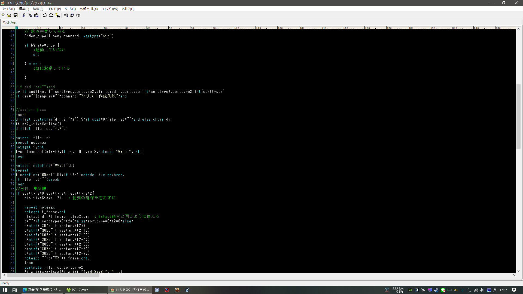Screen dimensions: 523x294
Task: Click the Undo arrow icon
Action: point(45,16)
